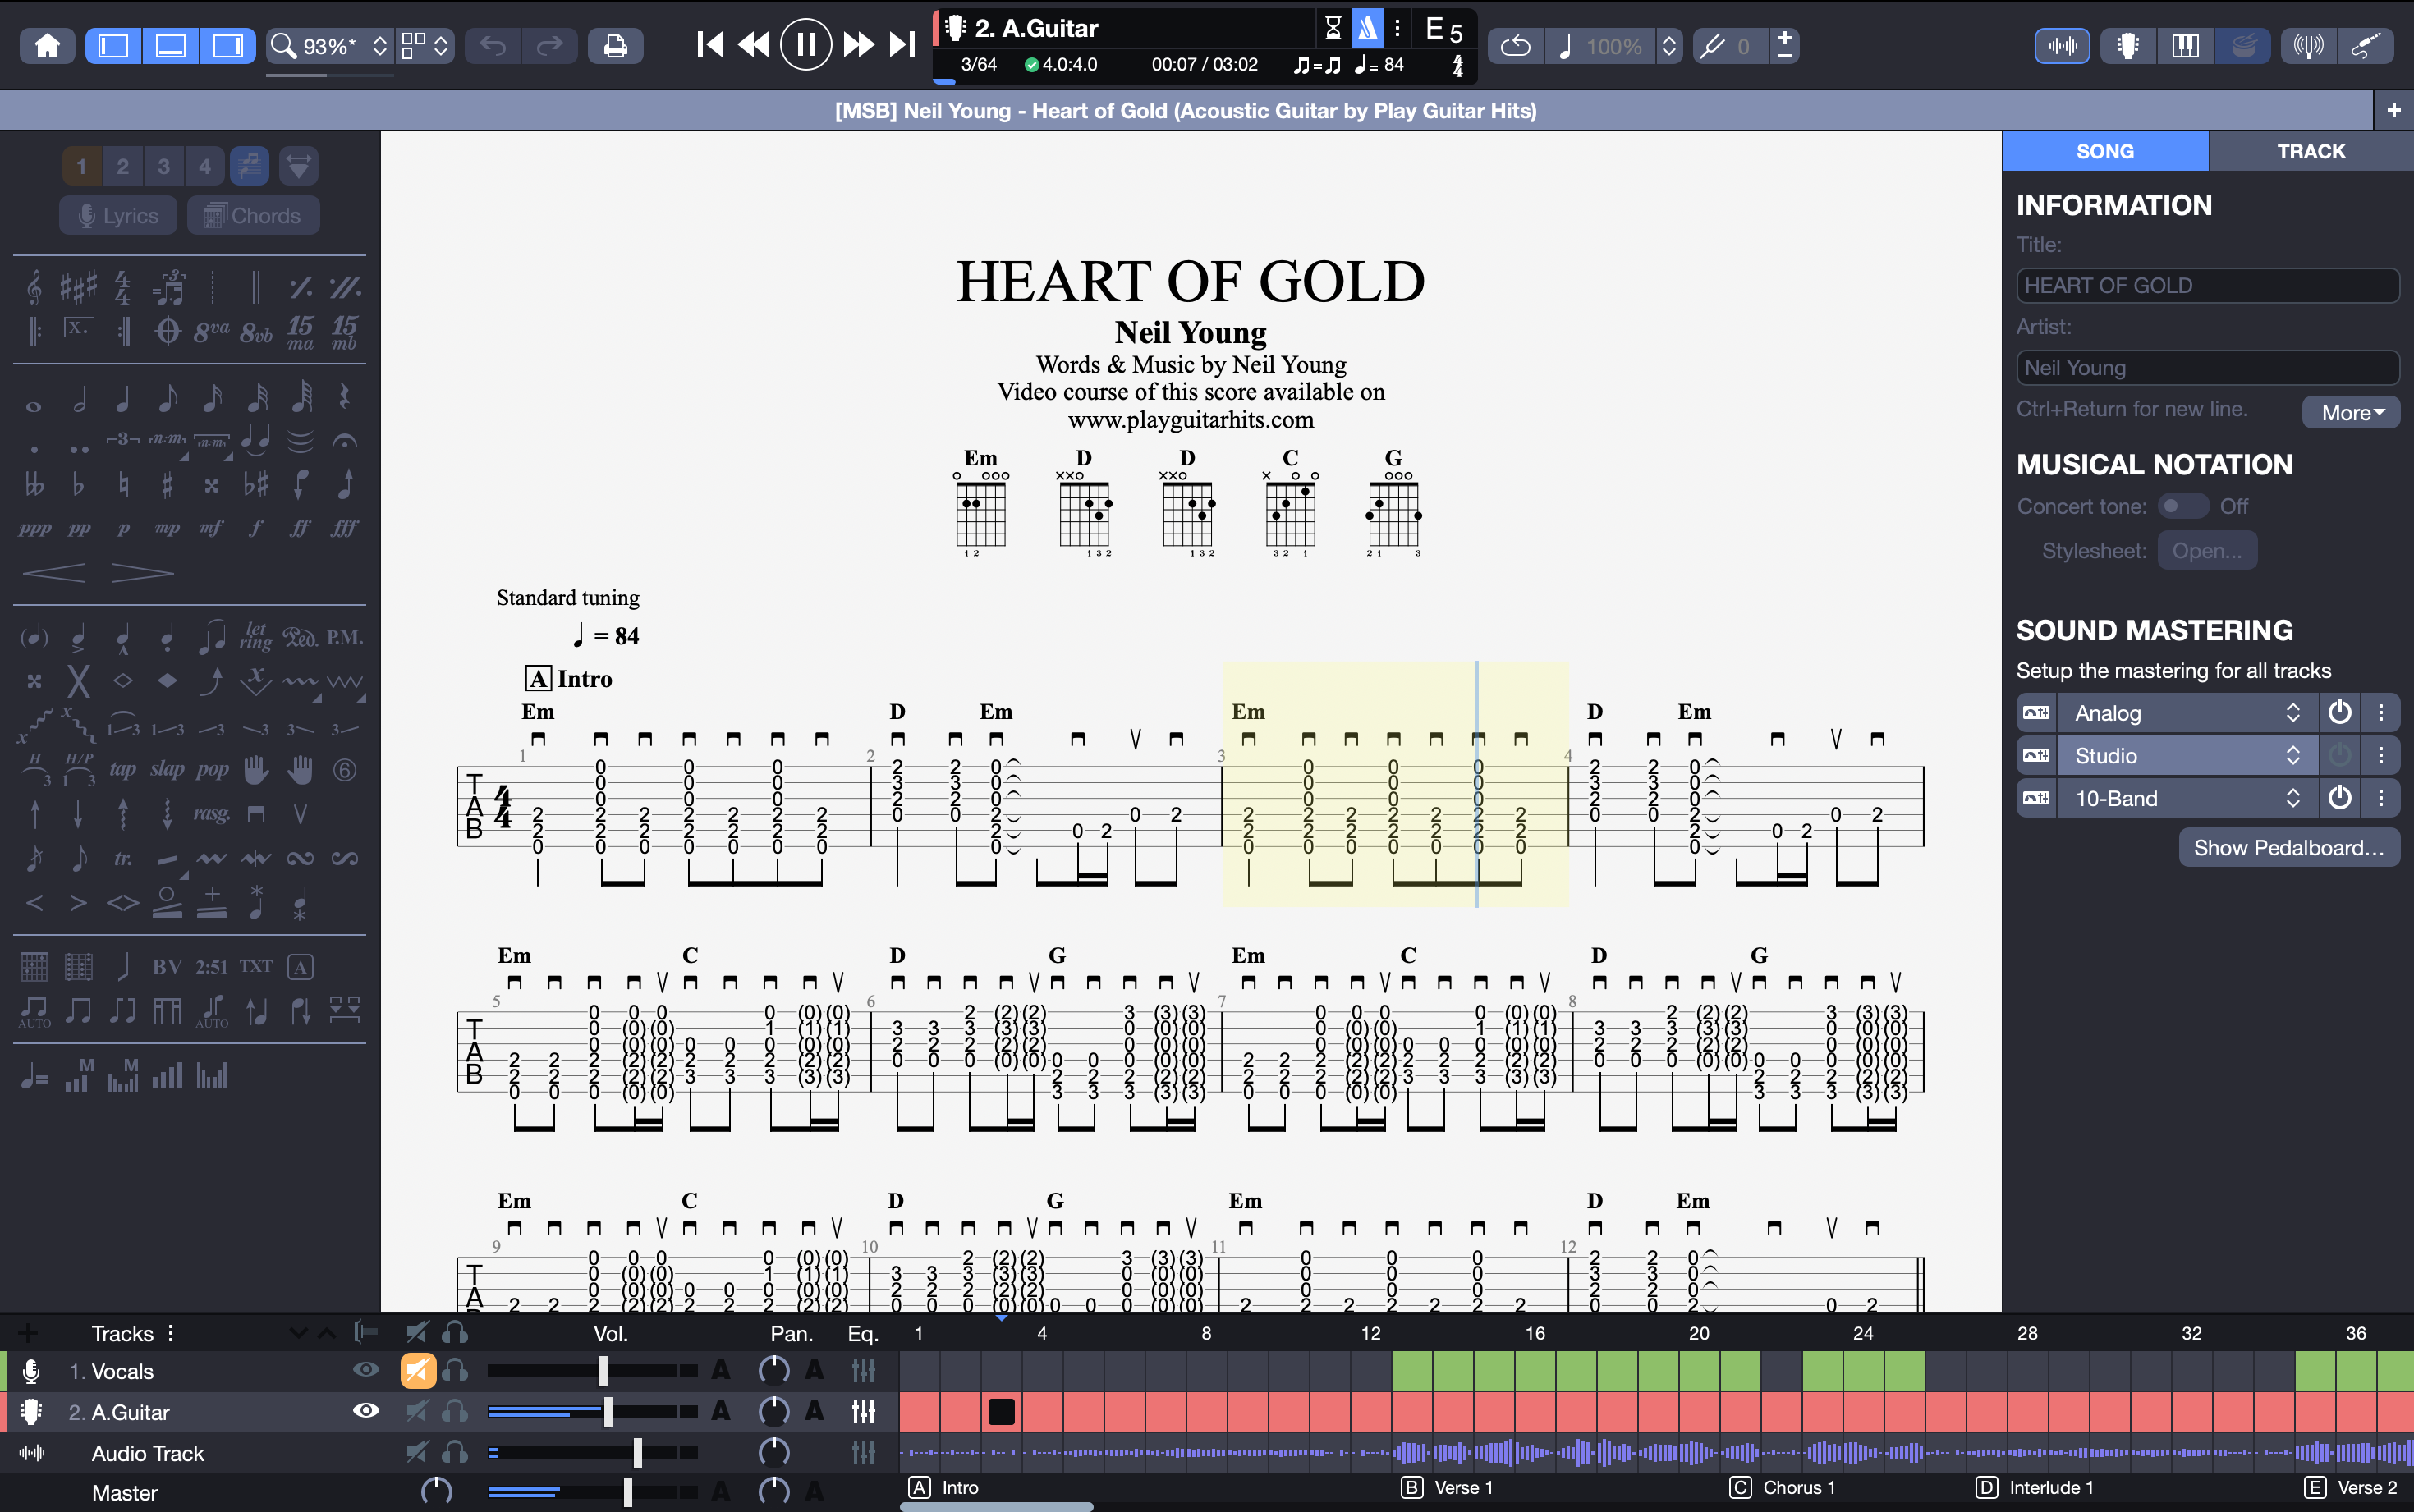Select voice 3 in the palette
The height and width of the screenshot is (1512, 2414).
point(164,166)
